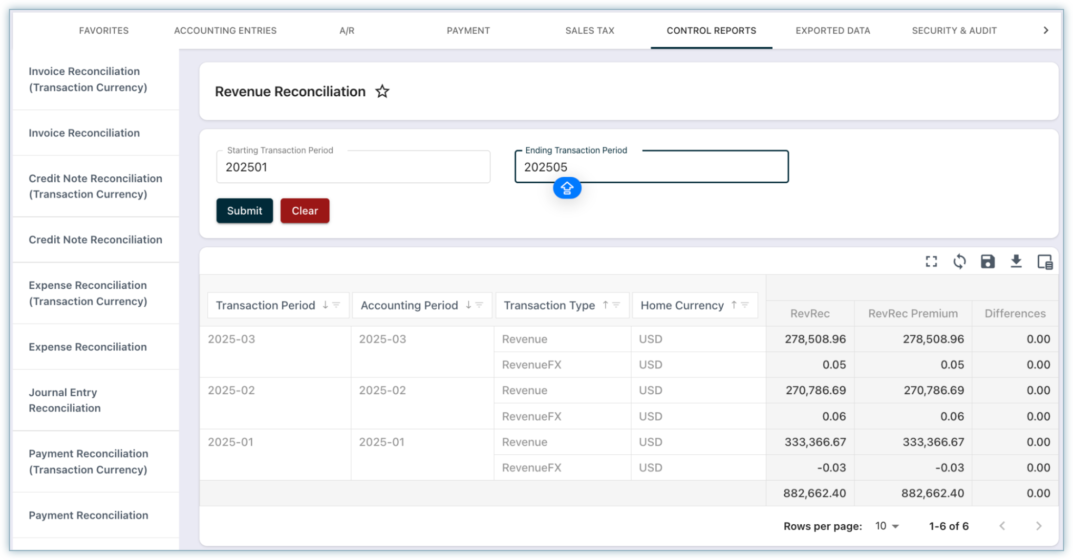Open the column layout panel icon
Screen dimensions: 1073x560
click(x=1044, y=262)
